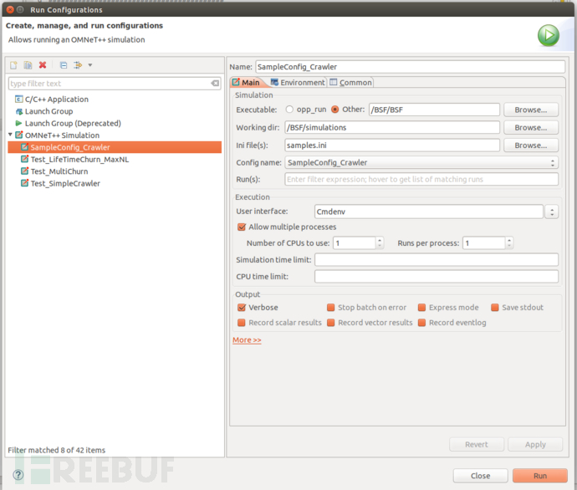Open the Config name dropdown
577x490 pixels.
(421, 162)
